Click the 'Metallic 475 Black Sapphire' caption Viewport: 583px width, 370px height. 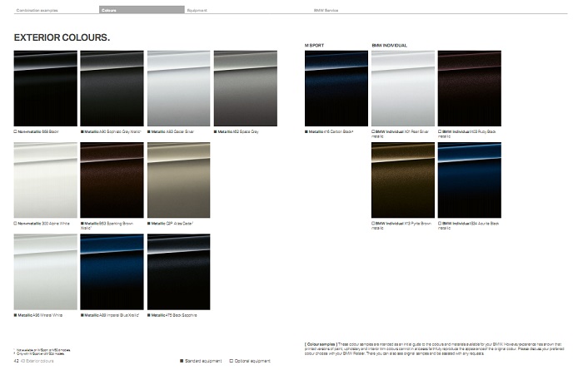172,315
